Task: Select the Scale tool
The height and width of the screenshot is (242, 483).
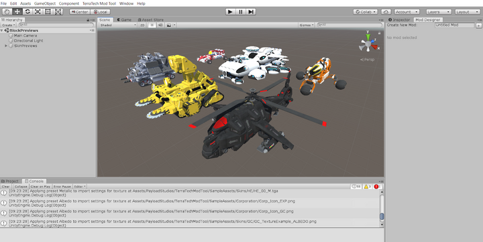Action: click(38, 11)
